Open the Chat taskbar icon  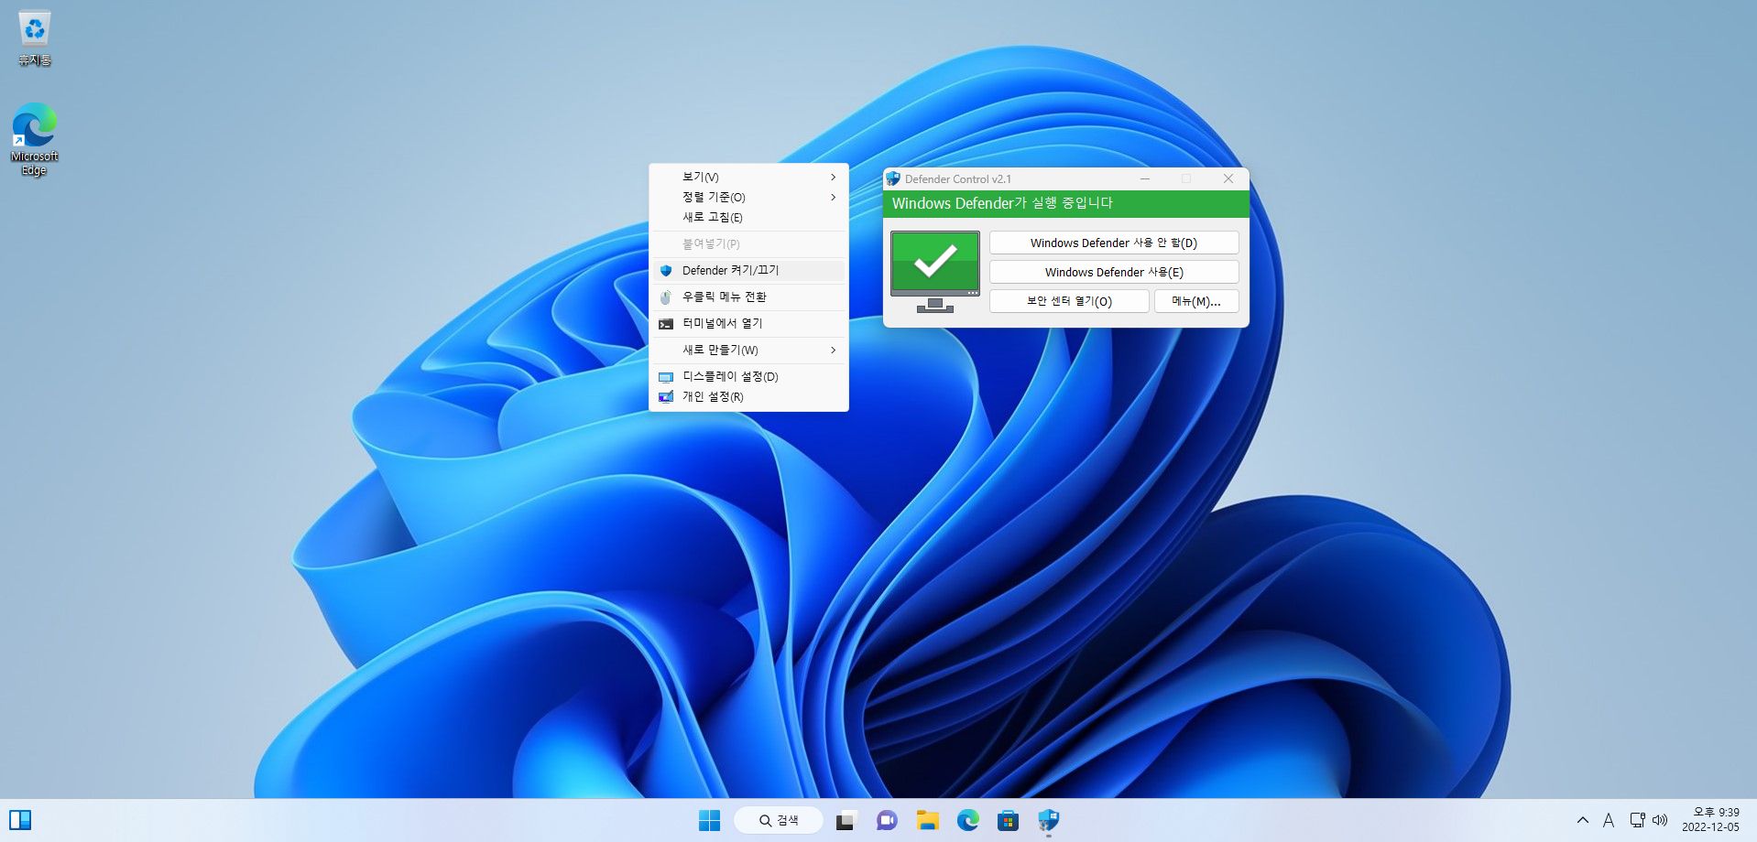pos(887,821)
